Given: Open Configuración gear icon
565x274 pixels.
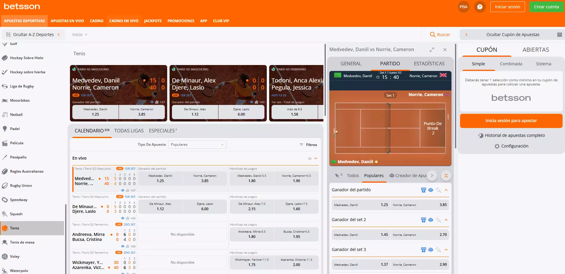Looking at the screenshot, I should [x=497, y=146].
